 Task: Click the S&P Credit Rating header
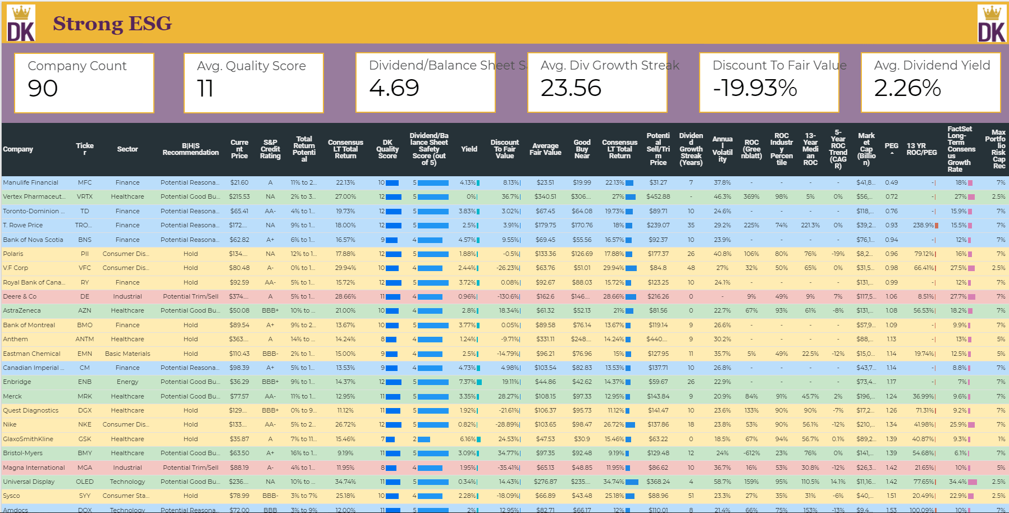[270, 149]
